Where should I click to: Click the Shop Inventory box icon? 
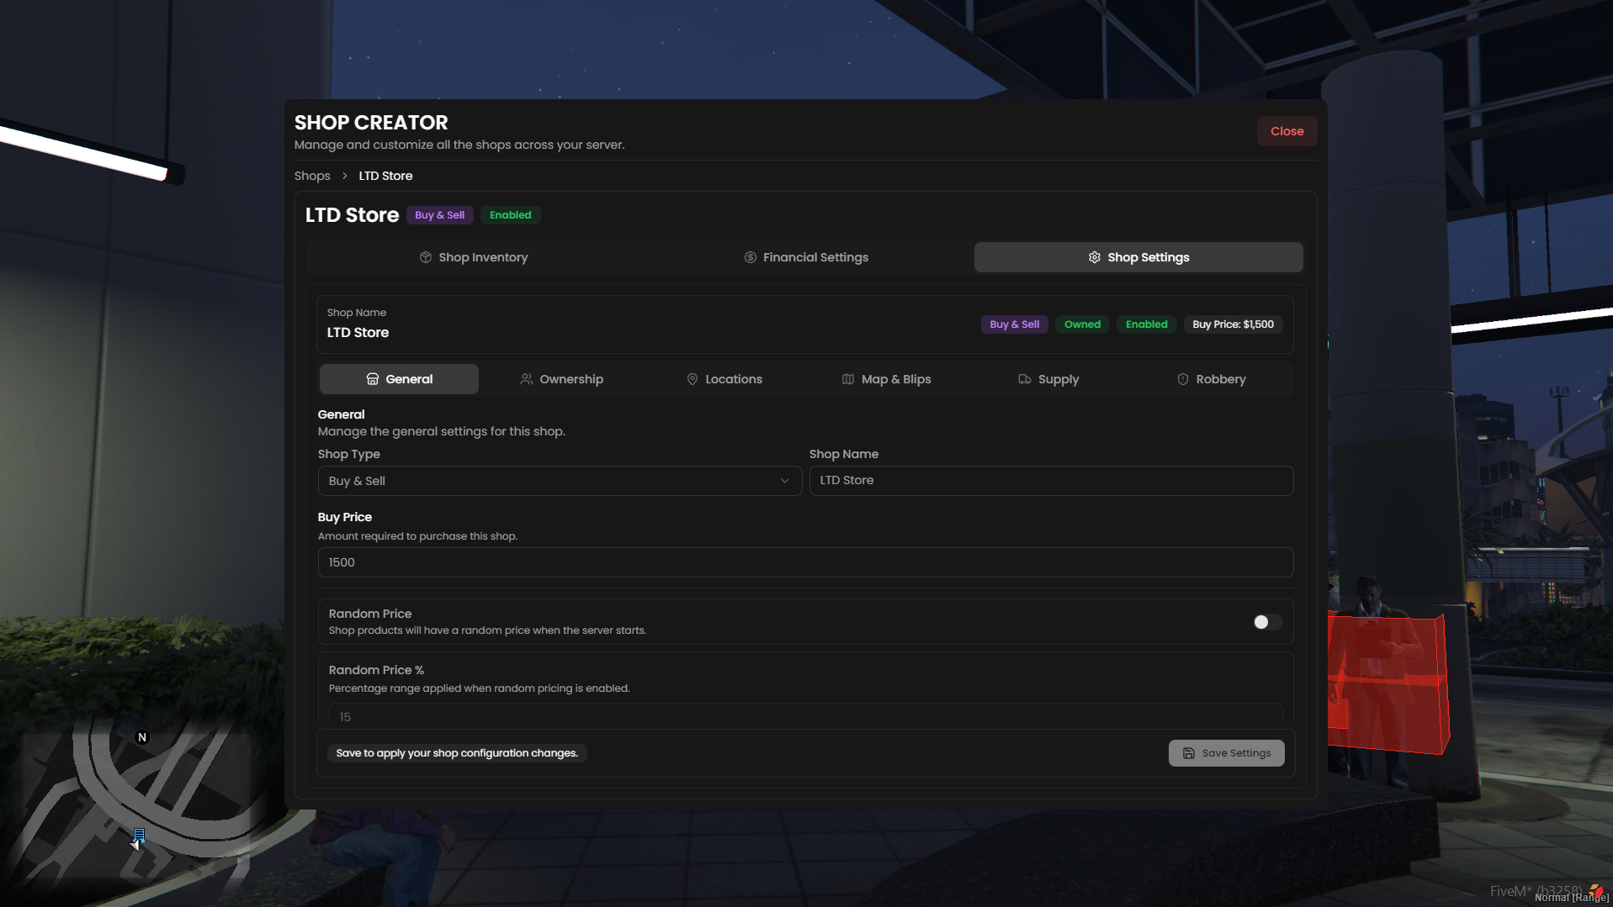(x=426, y=257)
